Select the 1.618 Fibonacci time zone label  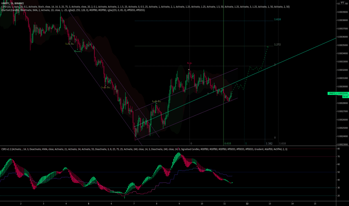point(282,144)
